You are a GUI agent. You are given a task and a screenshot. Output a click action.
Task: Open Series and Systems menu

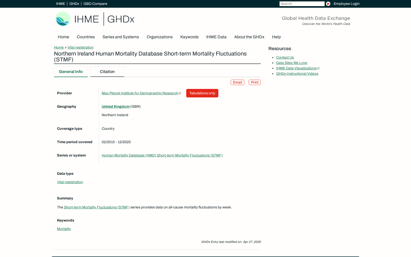121,37
